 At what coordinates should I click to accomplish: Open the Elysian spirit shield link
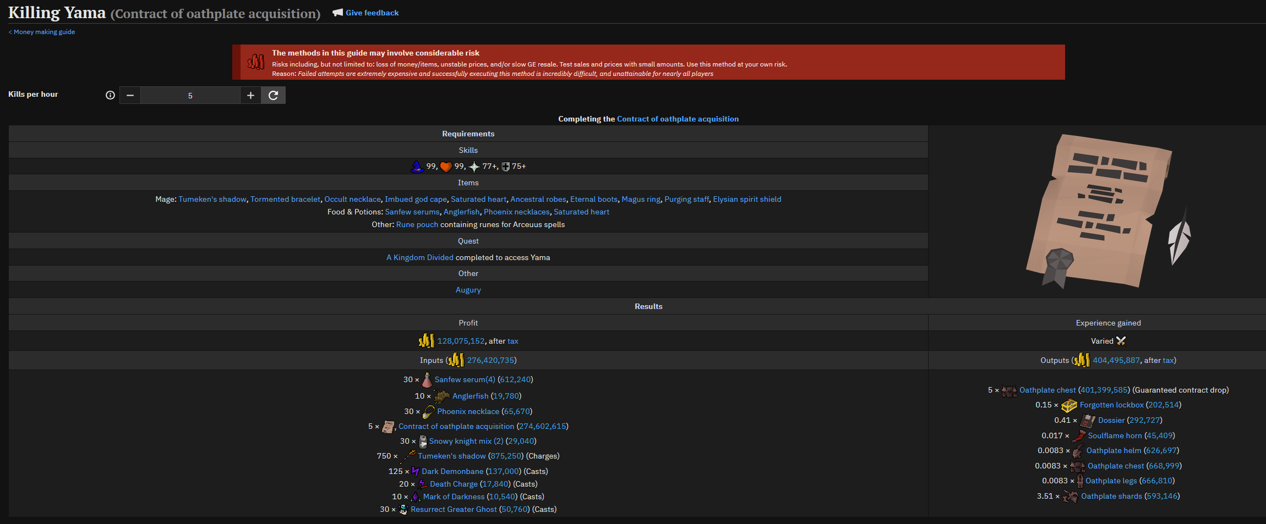coord(747,199)
